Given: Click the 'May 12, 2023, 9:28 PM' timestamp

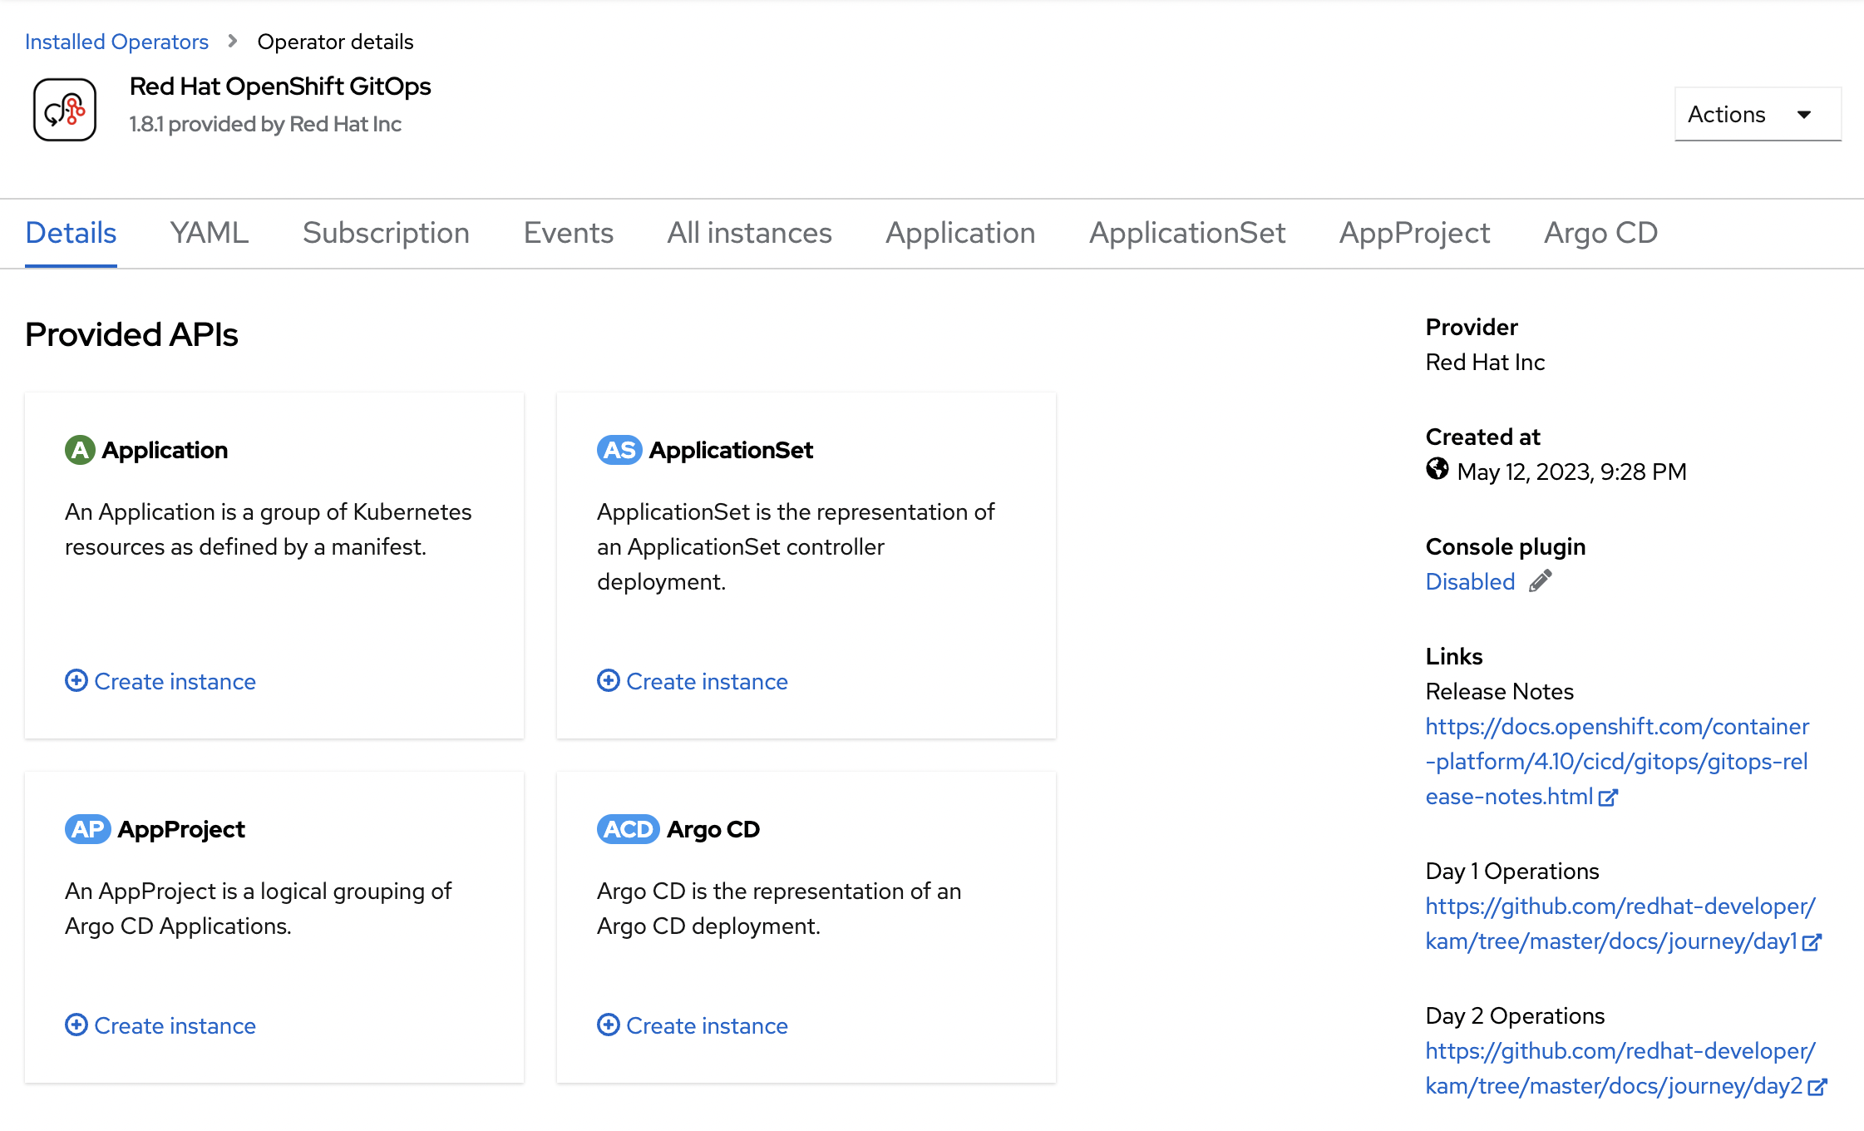Looking at the screenshot, I should click(1571, 472).
